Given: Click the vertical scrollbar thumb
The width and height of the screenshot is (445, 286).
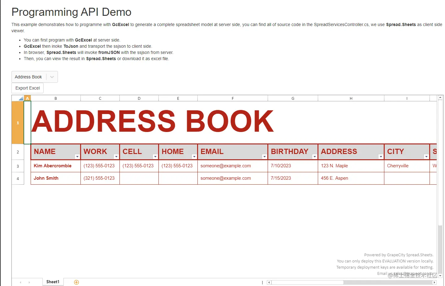Looking at the screenshot, I should tap(440, 163).
